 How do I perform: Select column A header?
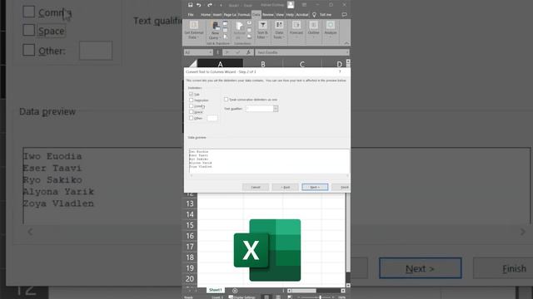(220, 63)
